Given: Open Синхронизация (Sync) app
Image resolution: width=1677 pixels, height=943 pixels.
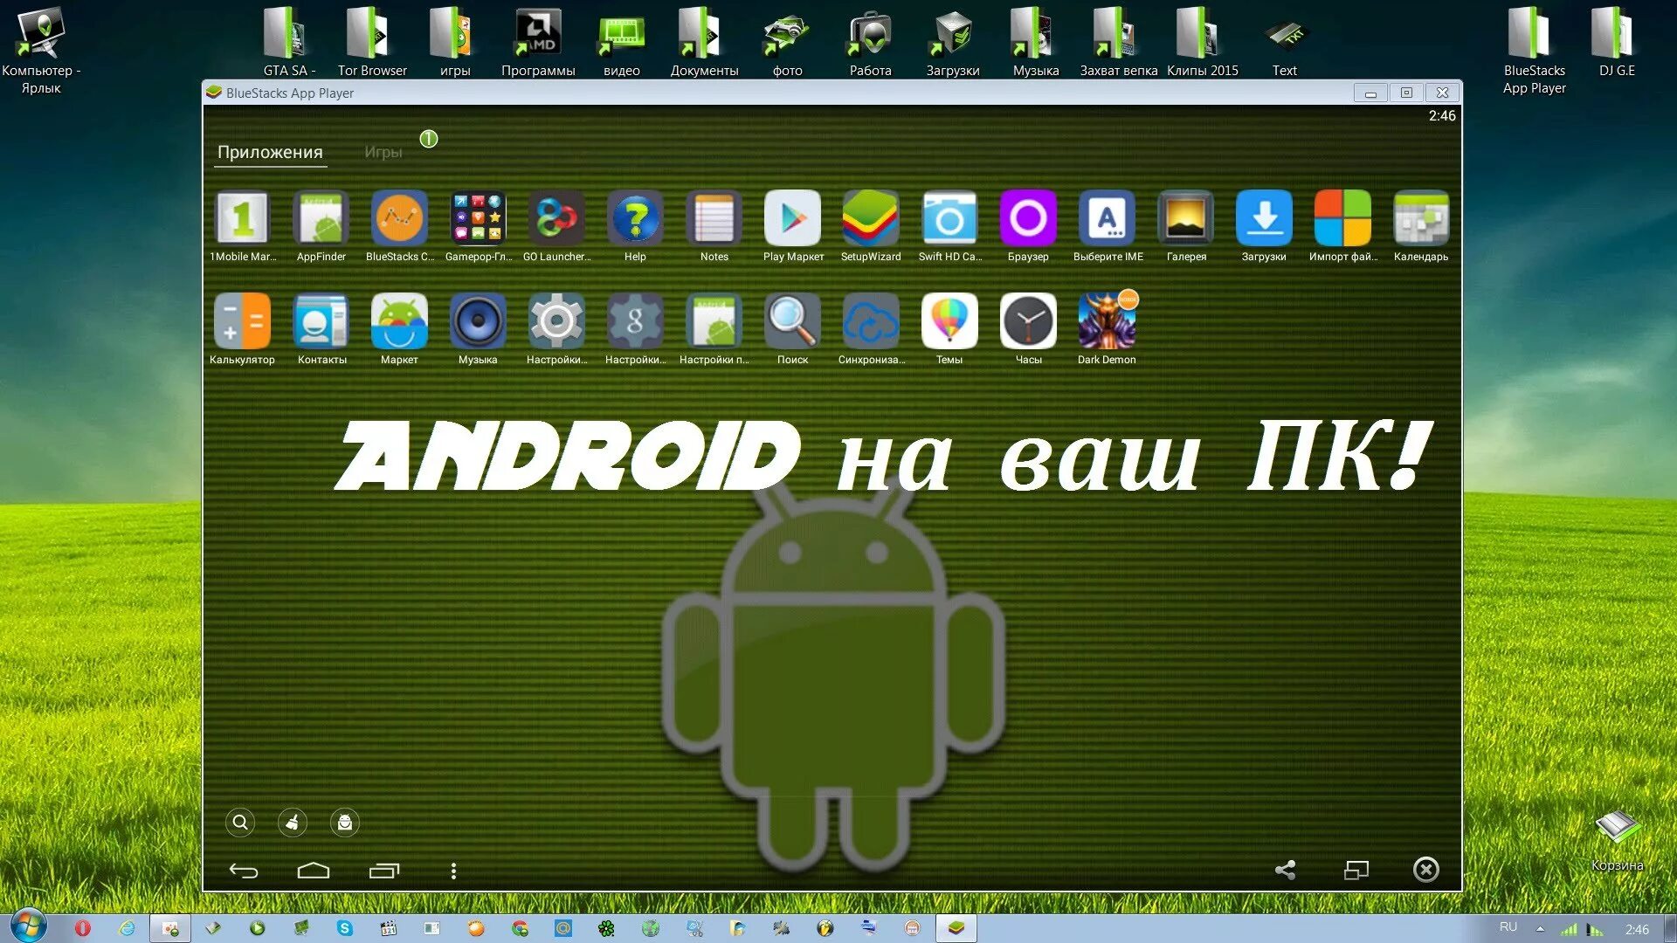Looking at the screenshot, I should point(870,324).
